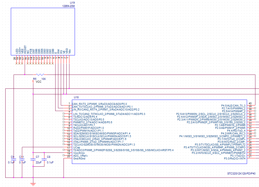
Task: Click the P3.6/INT2/RxD_2/CMP- pin name
Action: (232, 142)
